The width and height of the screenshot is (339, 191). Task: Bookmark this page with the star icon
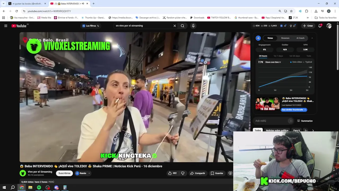click(x=291, y=11)
